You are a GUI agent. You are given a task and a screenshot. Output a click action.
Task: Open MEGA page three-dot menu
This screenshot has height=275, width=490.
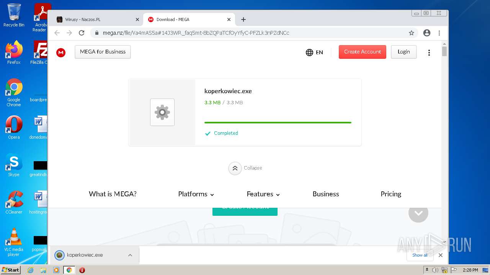pos(429,53)
